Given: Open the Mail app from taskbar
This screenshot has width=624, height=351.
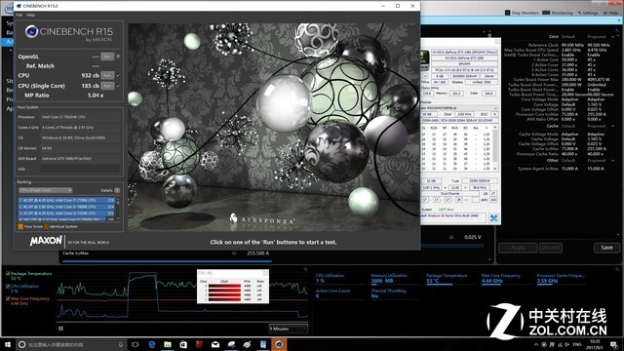Looking at the screenshot, I should coord(215,344).
